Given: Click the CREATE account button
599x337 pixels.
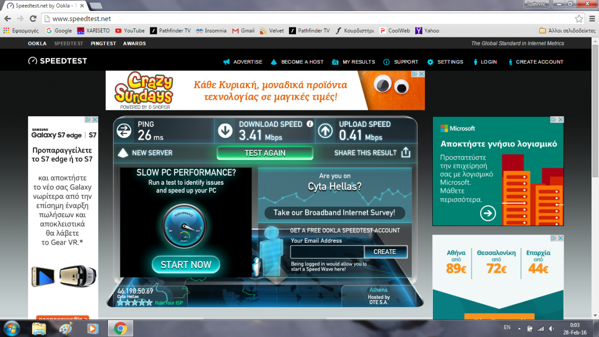Looking at the screenshot, I should coord(385,252).
